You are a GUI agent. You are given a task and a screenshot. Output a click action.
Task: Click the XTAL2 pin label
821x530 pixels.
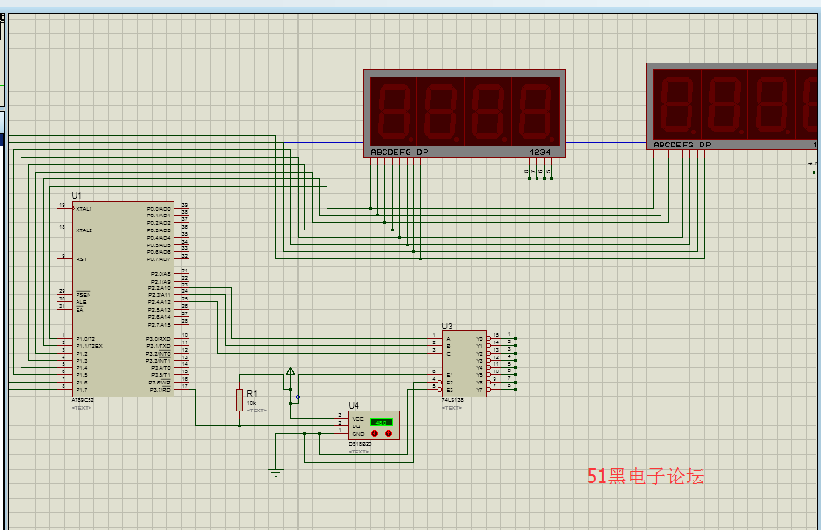(x=84, y=230)
